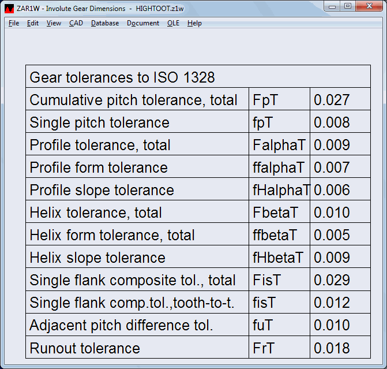Open the File menu
This screenshot has height=369, width=387.
14,23
